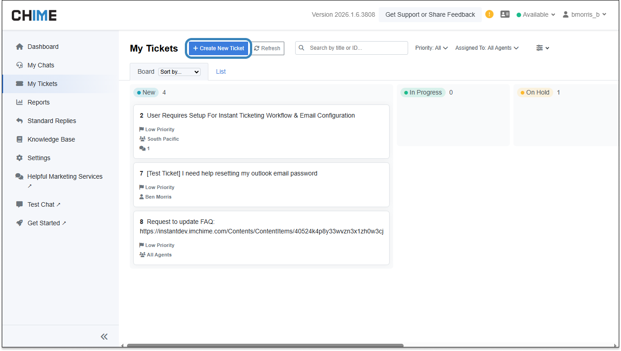Collapse the sidebar with the double-chevron icon
This screenshot has height=351, width=621.
[104, 337]
